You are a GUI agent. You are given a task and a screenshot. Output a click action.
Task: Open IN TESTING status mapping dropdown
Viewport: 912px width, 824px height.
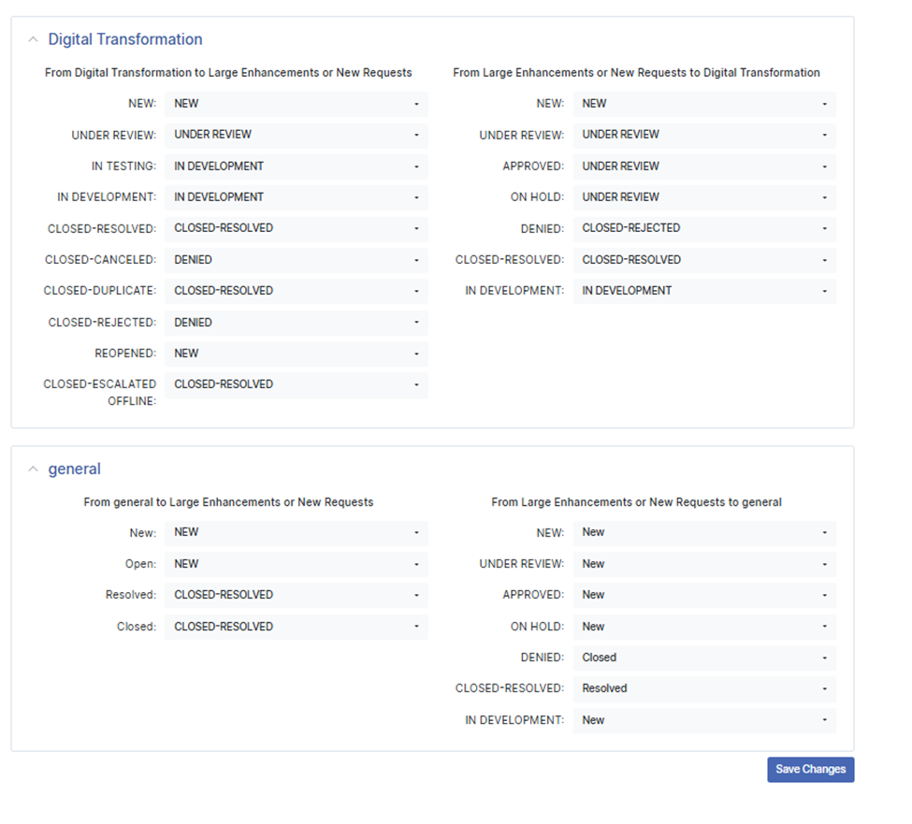point(297,166)
